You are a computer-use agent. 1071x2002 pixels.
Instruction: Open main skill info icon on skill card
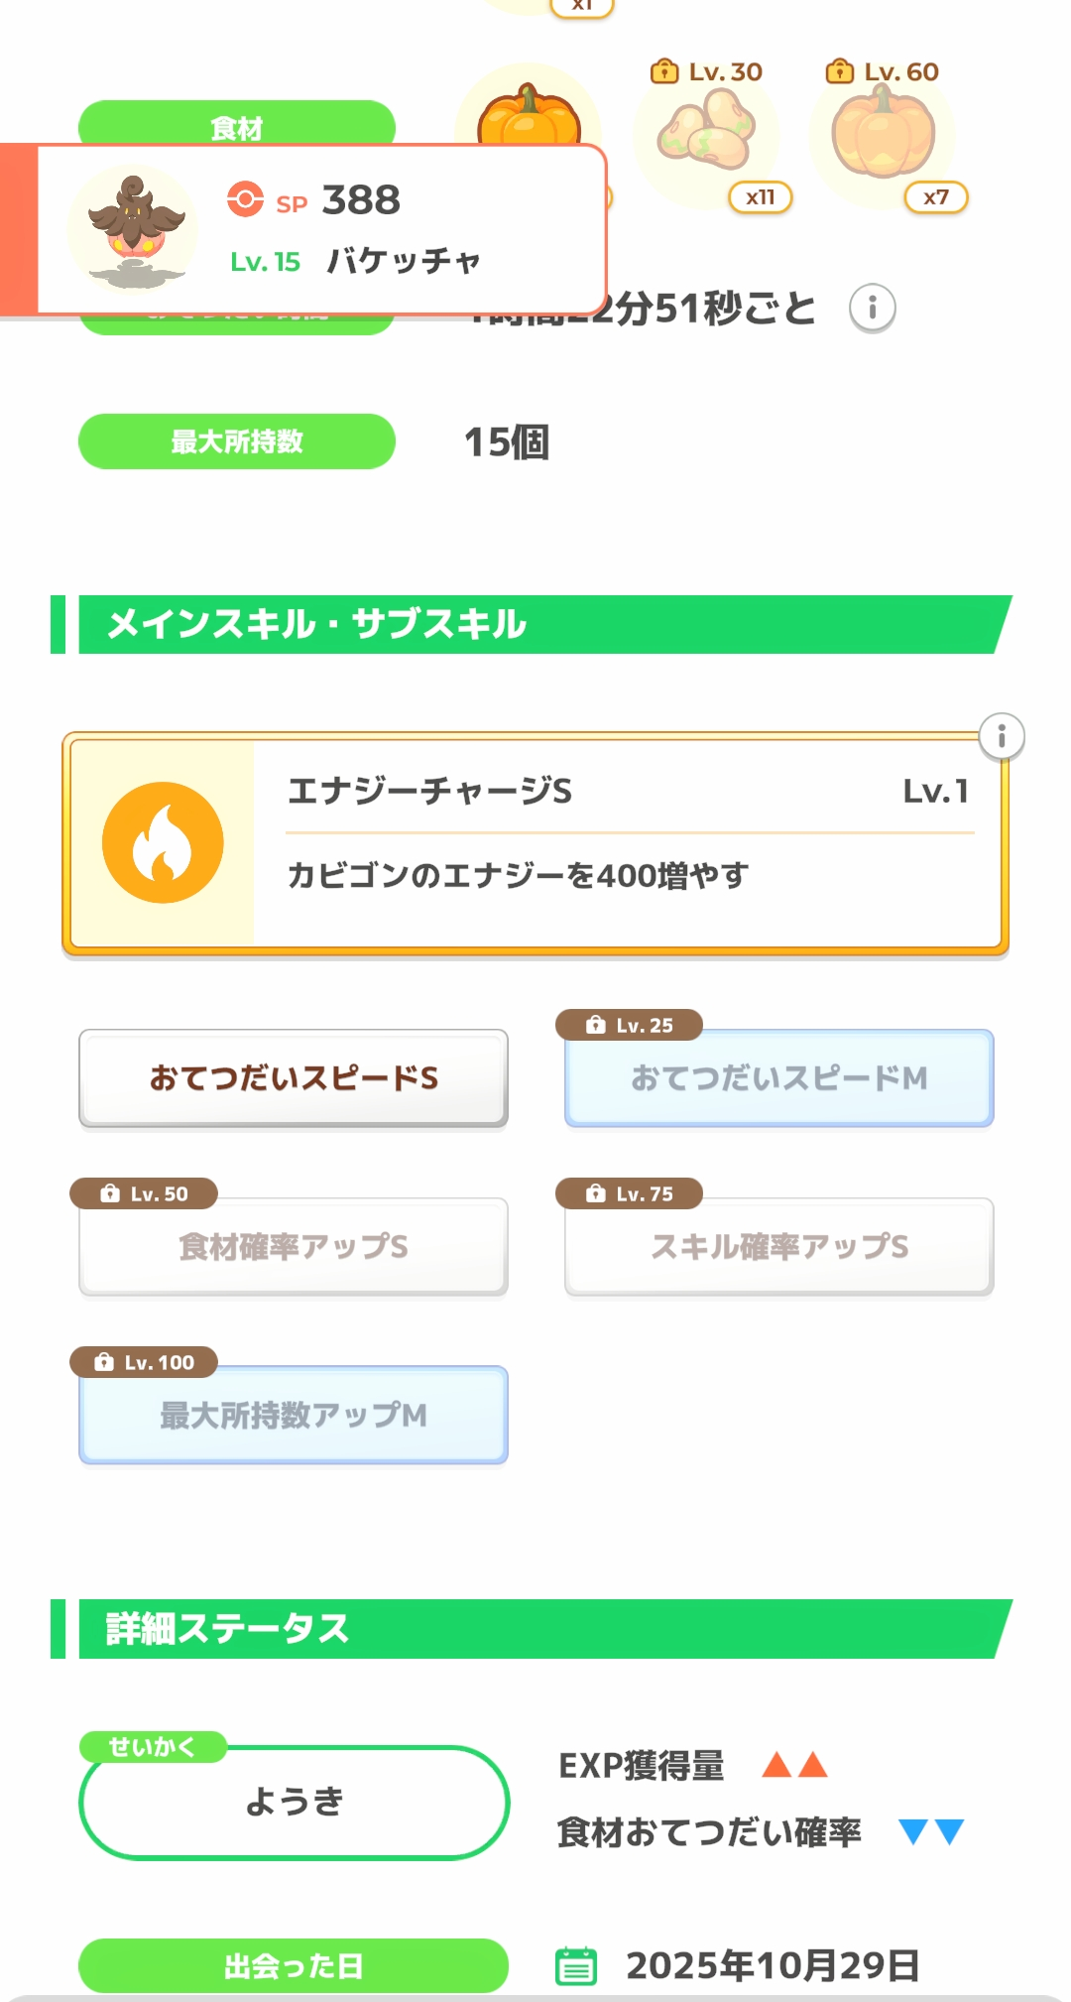pos(1002,736)
